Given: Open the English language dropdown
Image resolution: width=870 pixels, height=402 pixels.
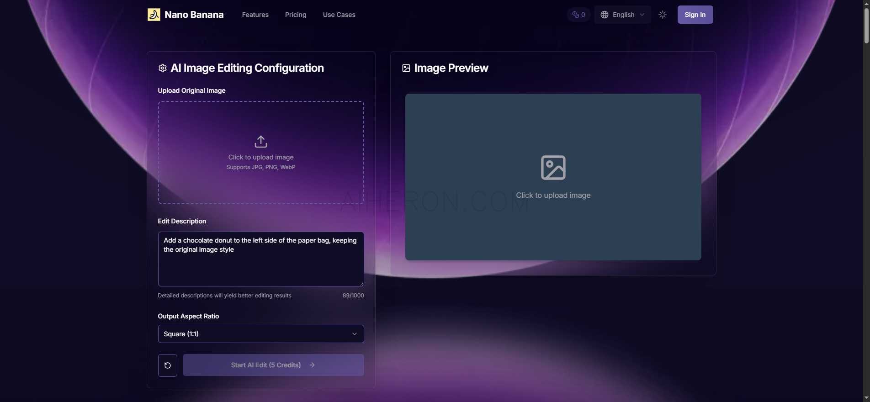Looking at the screenshot, I should tap(622, 15).
